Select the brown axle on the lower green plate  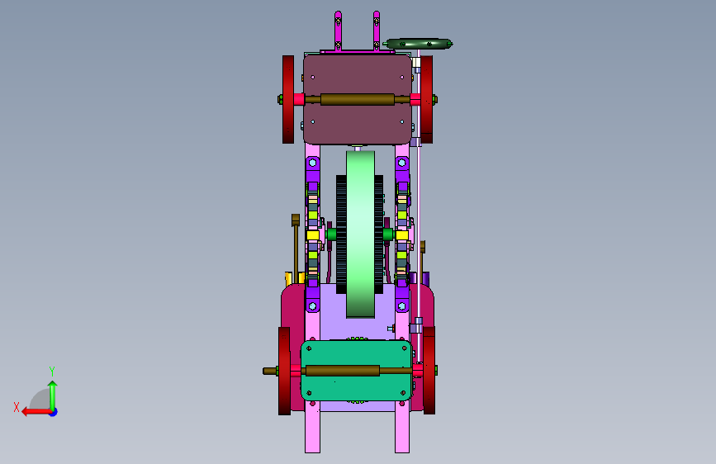tap(343, 371)
